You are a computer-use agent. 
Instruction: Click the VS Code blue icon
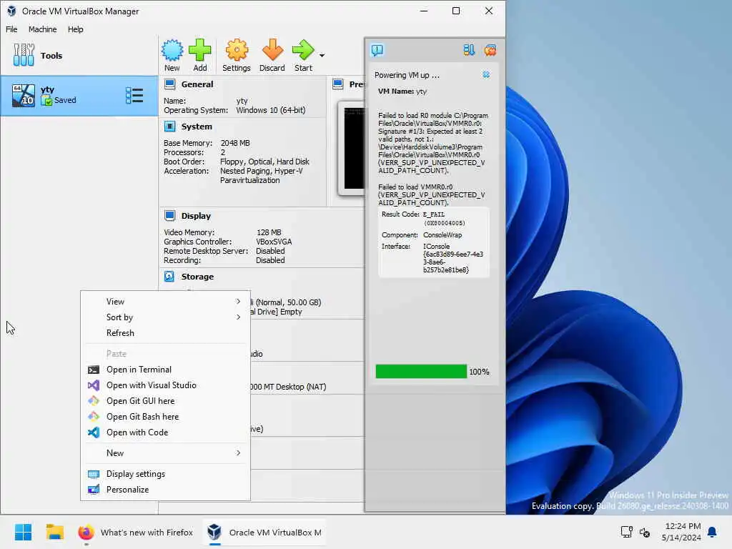(x=94, y=432)
